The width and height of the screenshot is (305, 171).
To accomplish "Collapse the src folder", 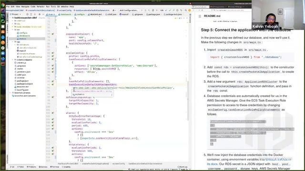I will point(13,29).
